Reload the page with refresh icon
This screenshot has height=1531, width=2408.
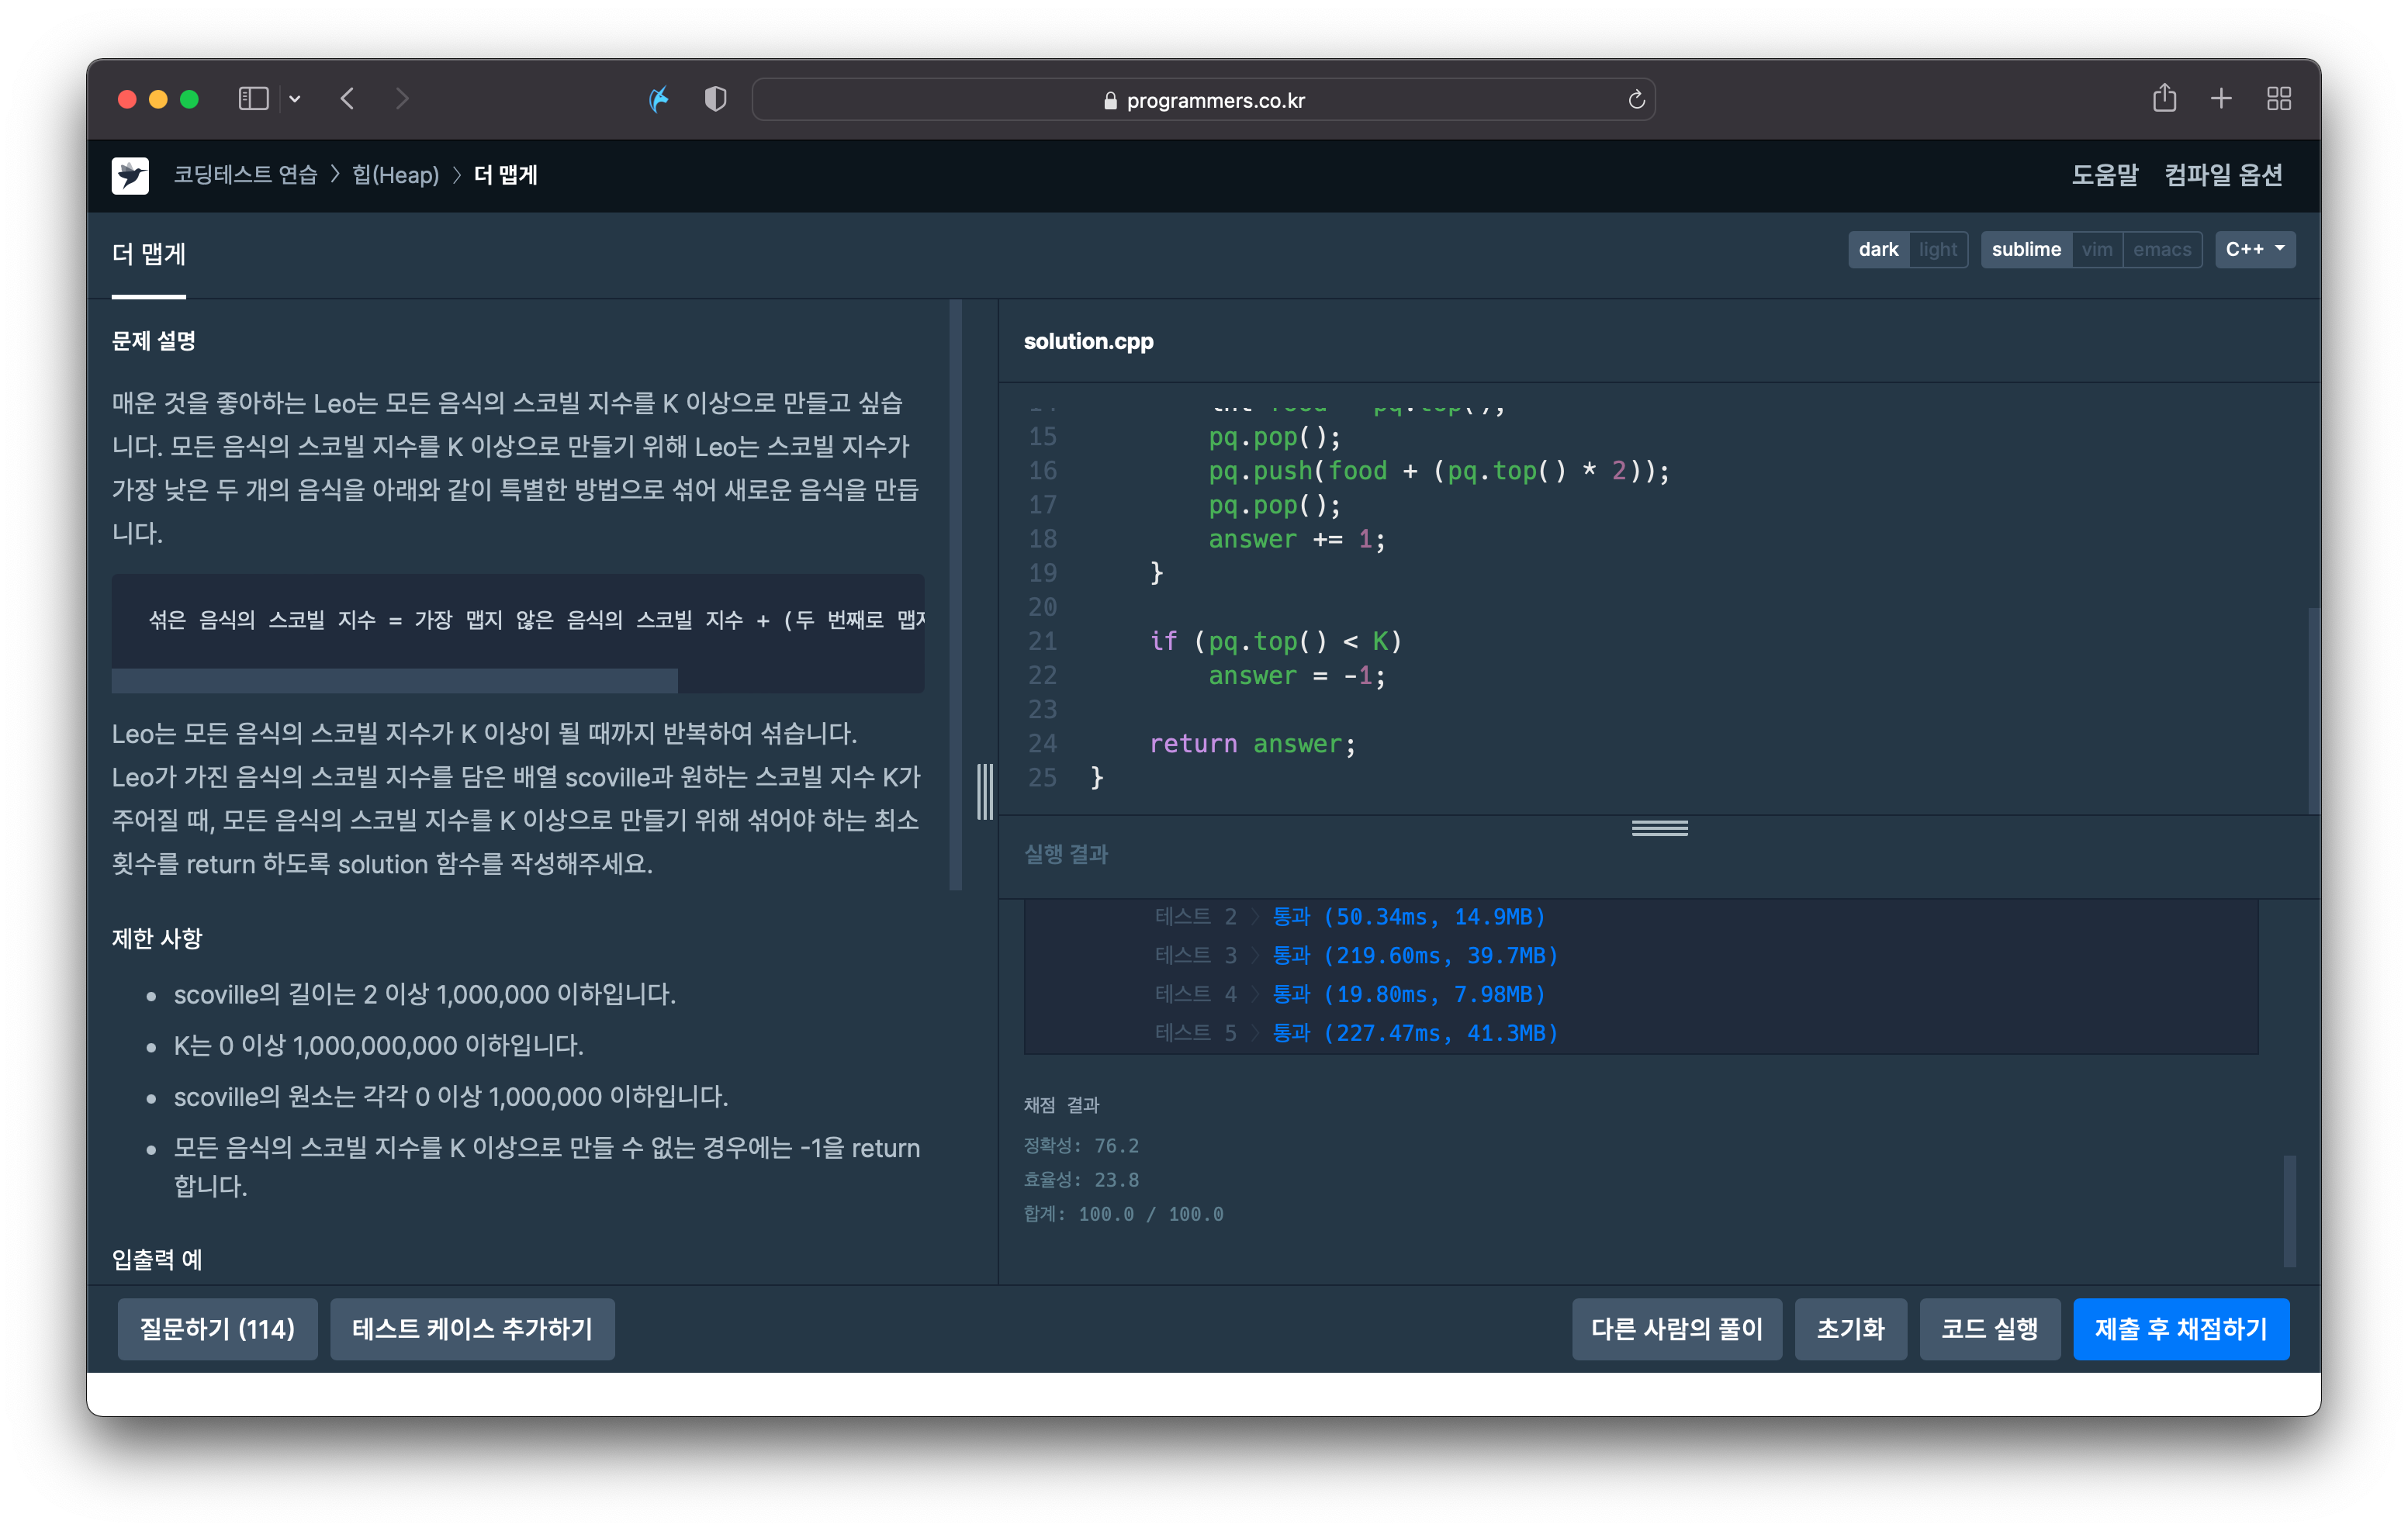(x=1636, y=100)
